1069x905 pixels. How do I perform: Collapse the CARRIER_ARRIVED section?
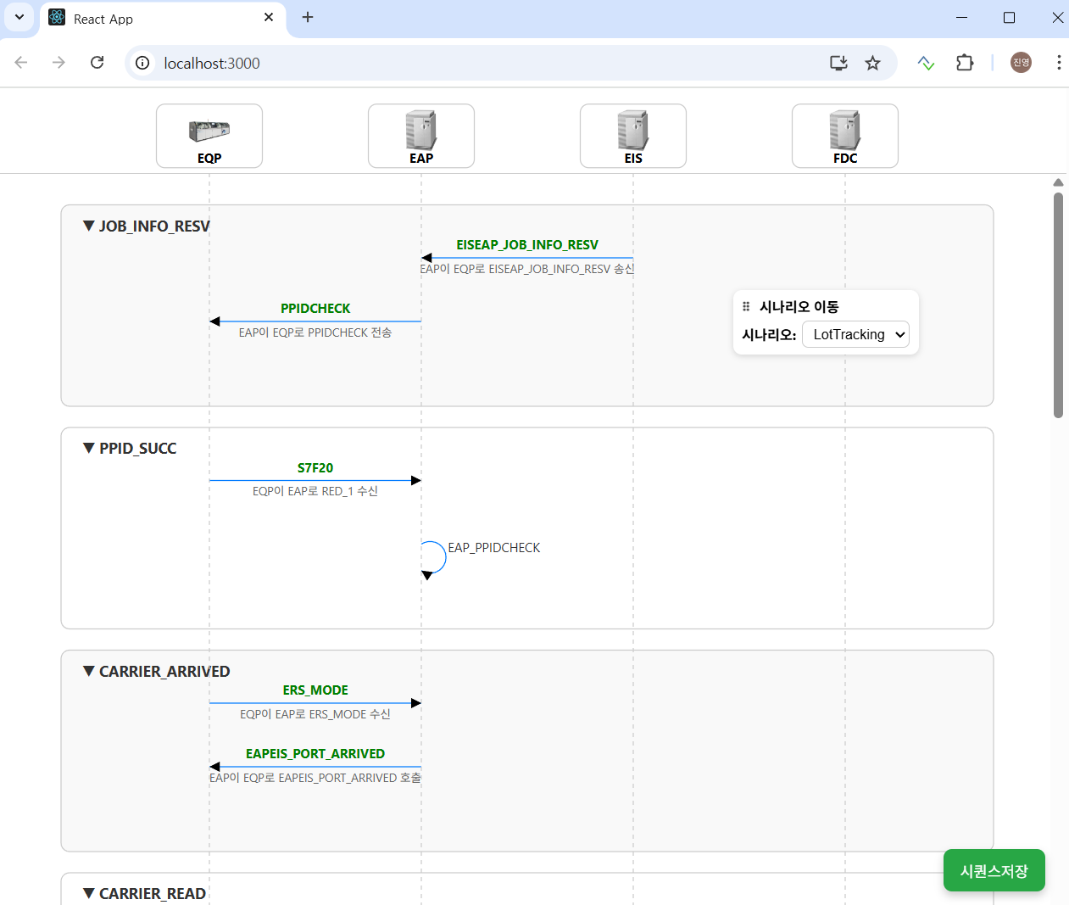click(89, 672)
